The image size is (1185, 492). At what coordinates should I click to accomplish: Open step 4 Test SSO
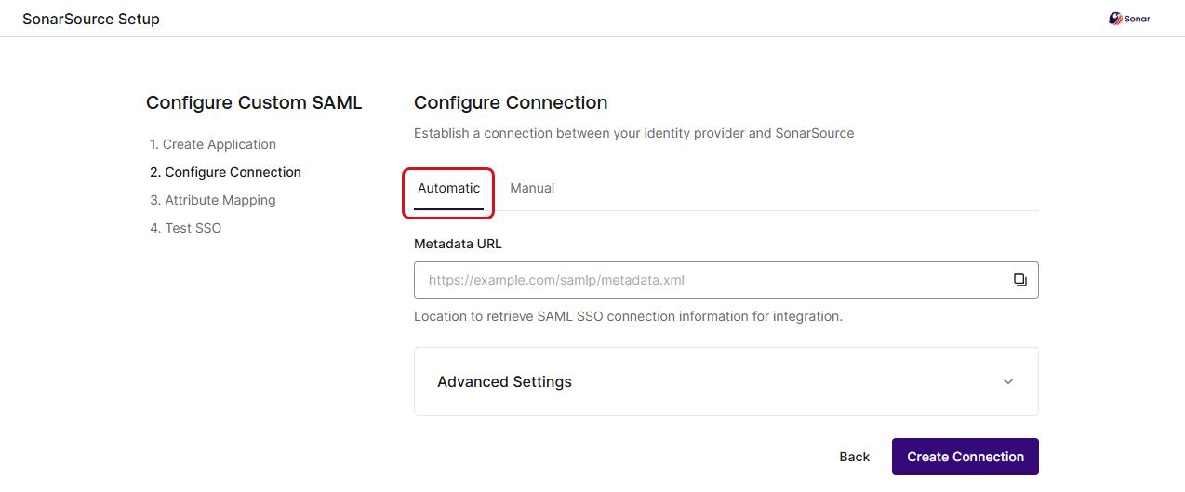[x=186, y=228]
